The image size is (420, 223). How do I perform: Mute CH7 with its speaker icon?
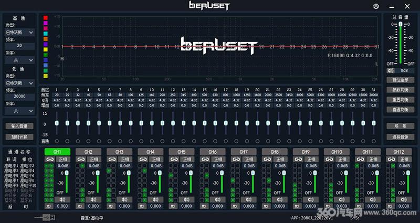[x=249, y=200]
